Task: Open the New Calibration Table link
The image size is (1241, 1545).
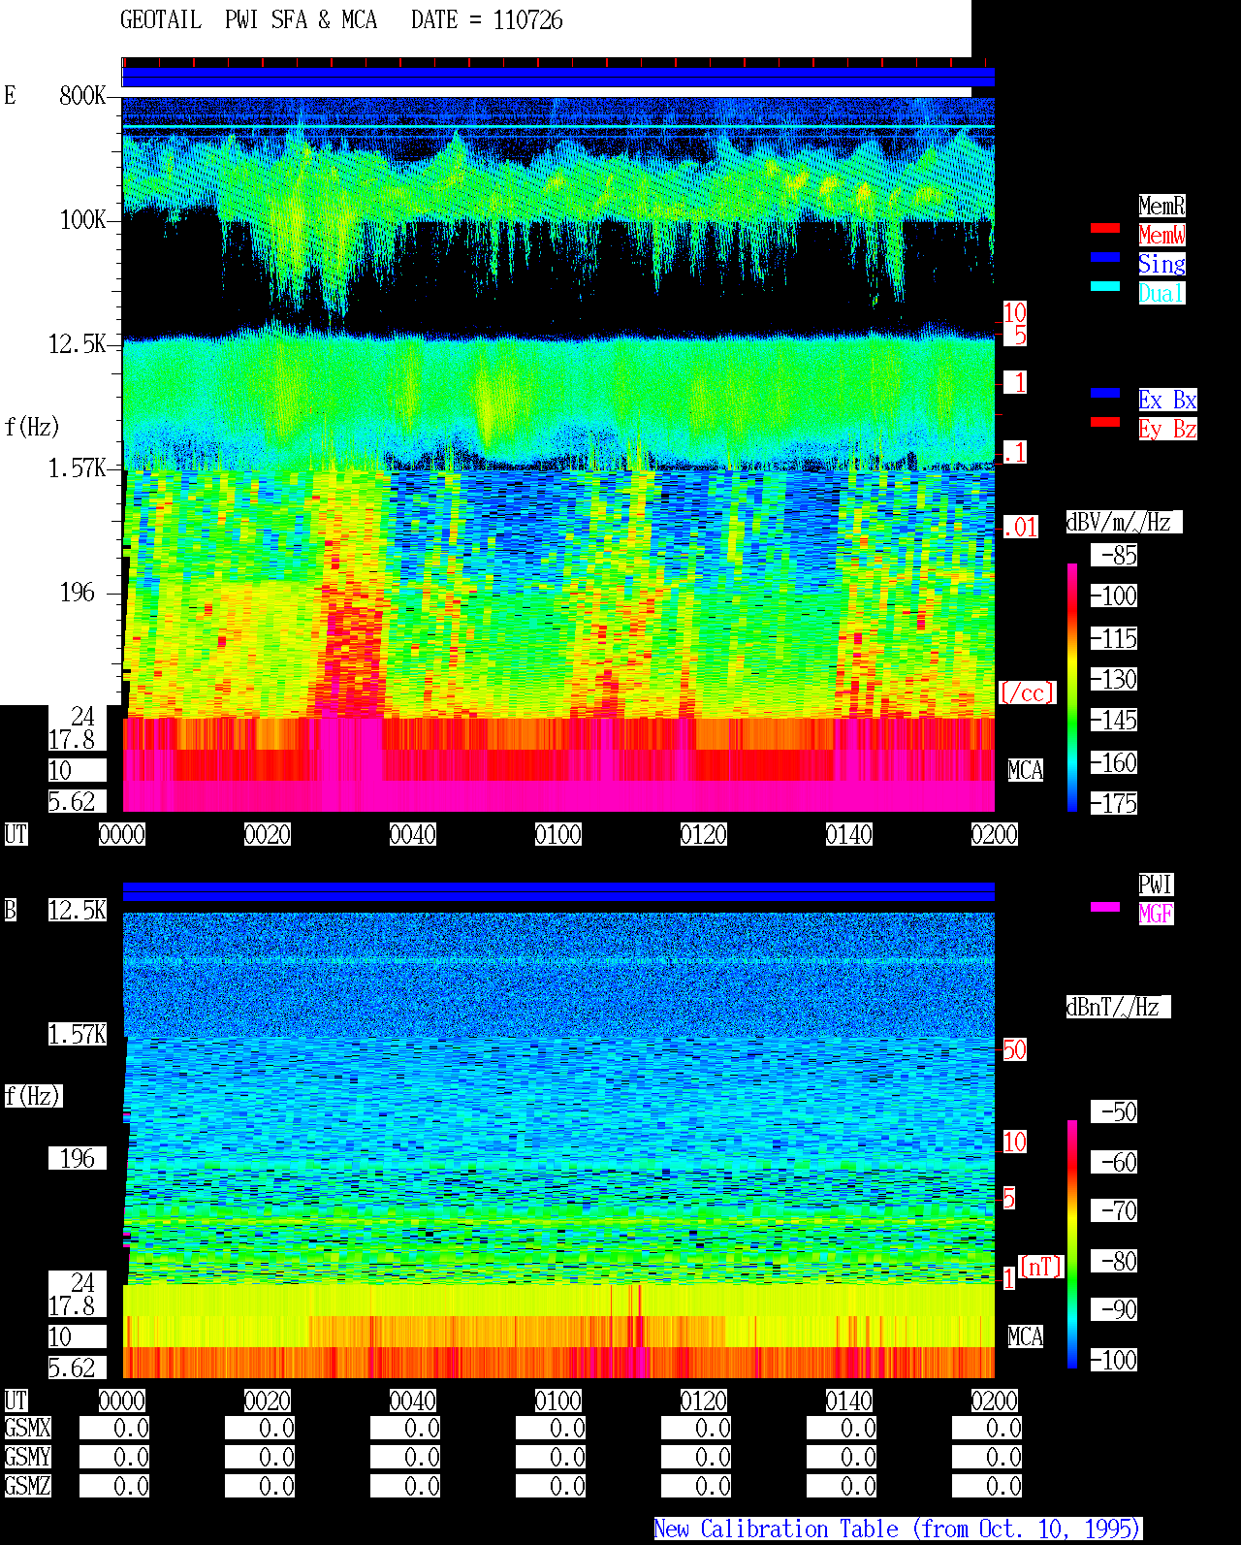Action: pos(898,1529)
